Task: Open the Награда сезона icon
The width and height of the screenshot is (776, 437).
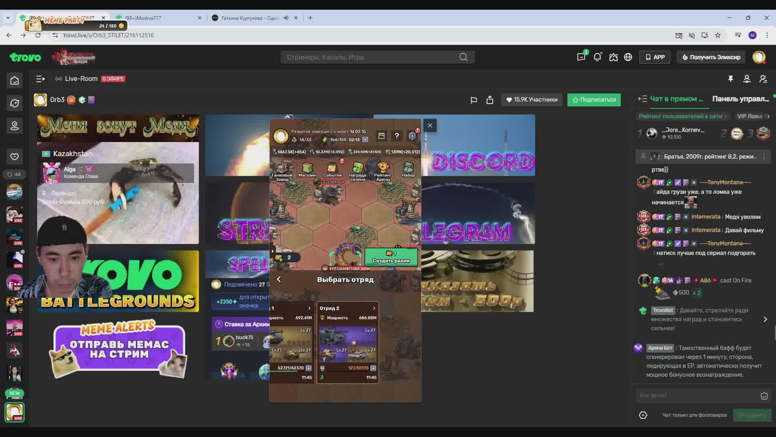Action: (x=358, y=172)
